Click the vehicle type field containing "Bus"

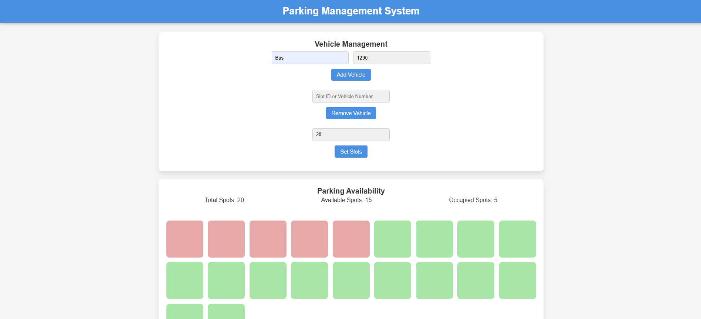point(310,58)
